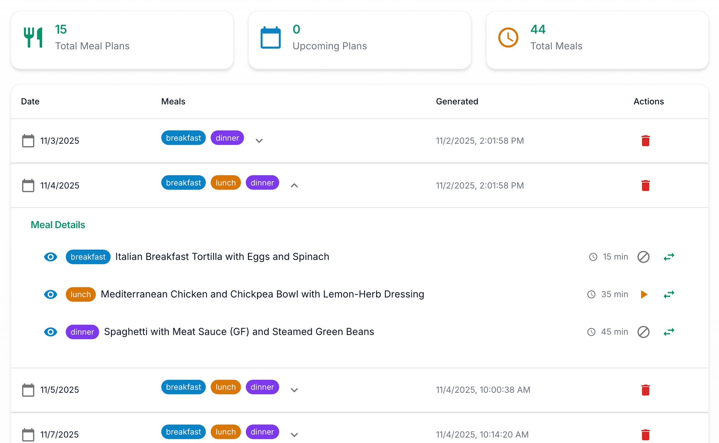This screenshot has width=719, height=443.
Task: Delete the 11/5/2025 meal plan
Action: (x=646, y=390)
